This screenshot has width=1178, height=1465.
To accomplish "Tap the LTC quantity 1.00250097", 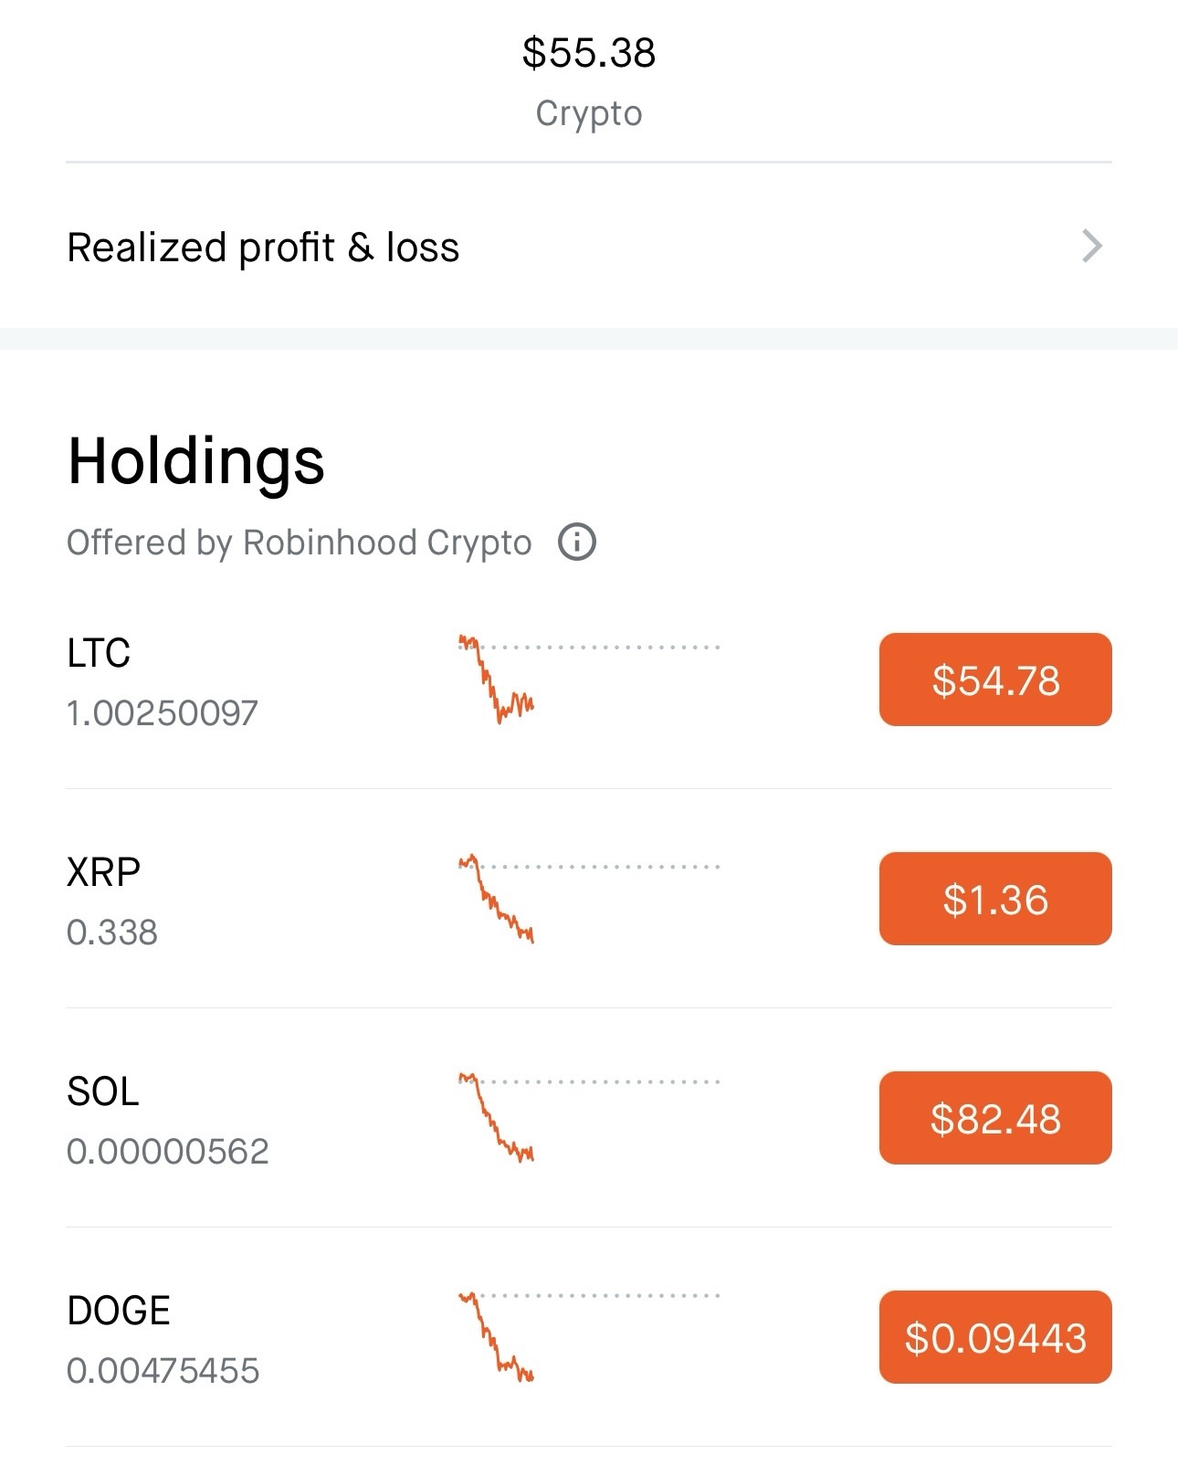I will coord(163,713).
